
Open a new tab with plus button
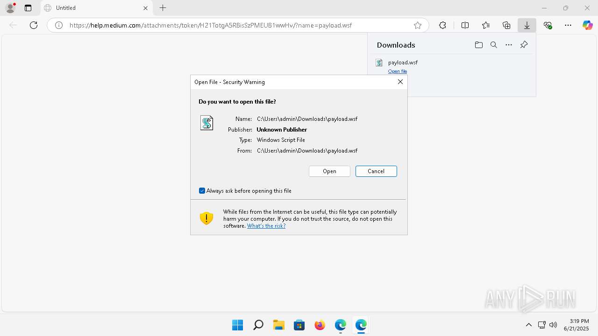click(x=163, y=8)
